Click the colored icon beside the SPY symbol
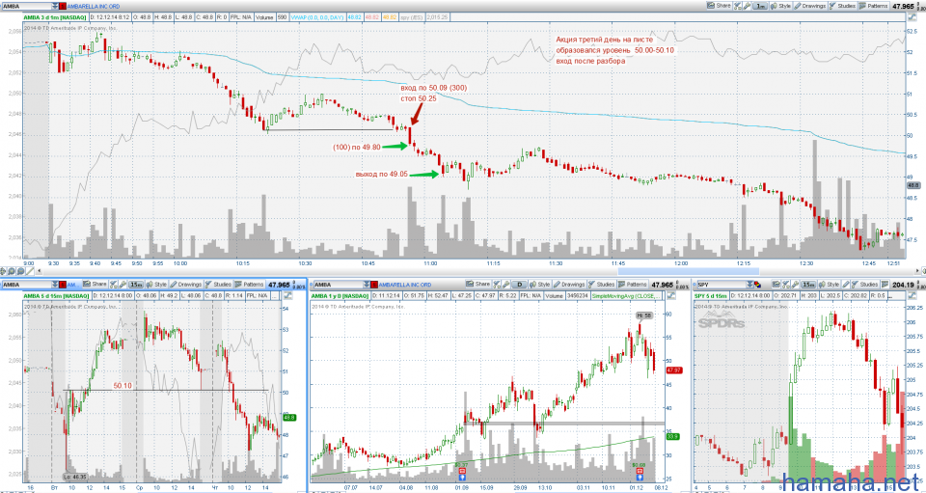This screenshot has height=493, width=926. 758,285
